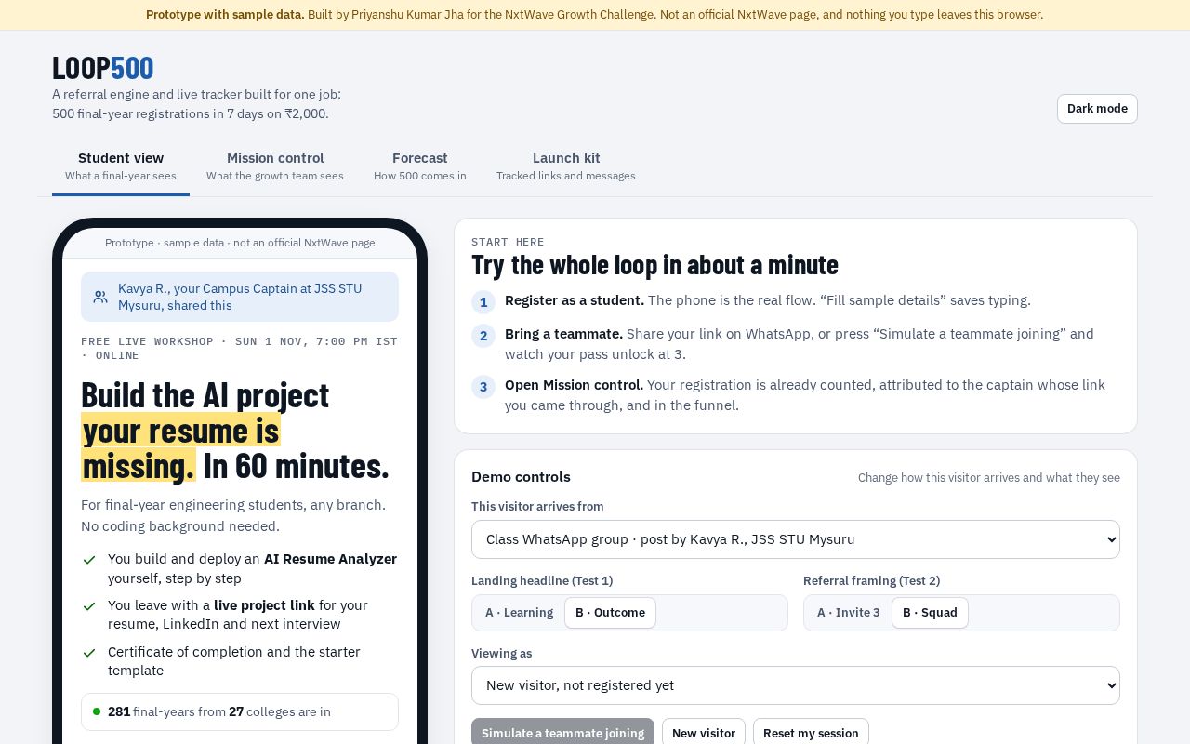
Task: Click the people icon in the Campus Captain banner
Action: [100, 297]
